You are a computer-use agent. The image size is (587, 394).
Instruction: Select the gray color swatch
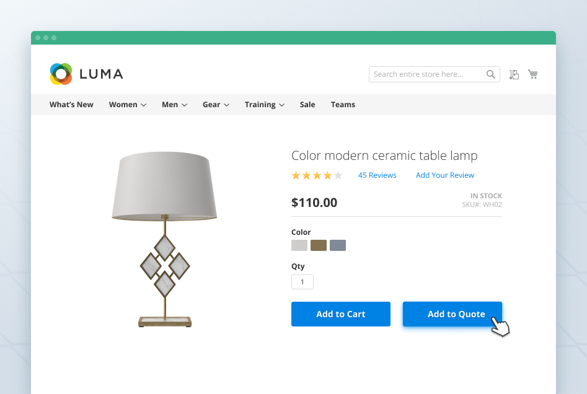tap(299, 245)
